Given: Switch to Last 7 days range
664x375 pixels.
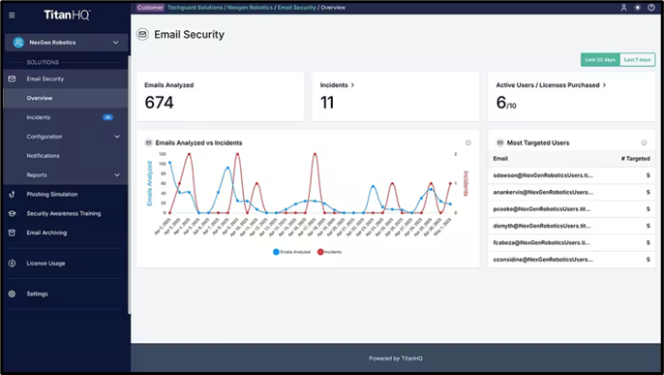Looking at the screenshot, I should click(637, 60).
